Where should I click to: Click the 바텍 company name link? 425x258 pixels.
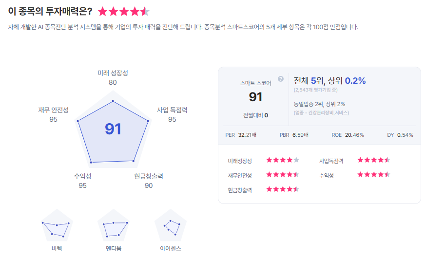tap(57, 249)
